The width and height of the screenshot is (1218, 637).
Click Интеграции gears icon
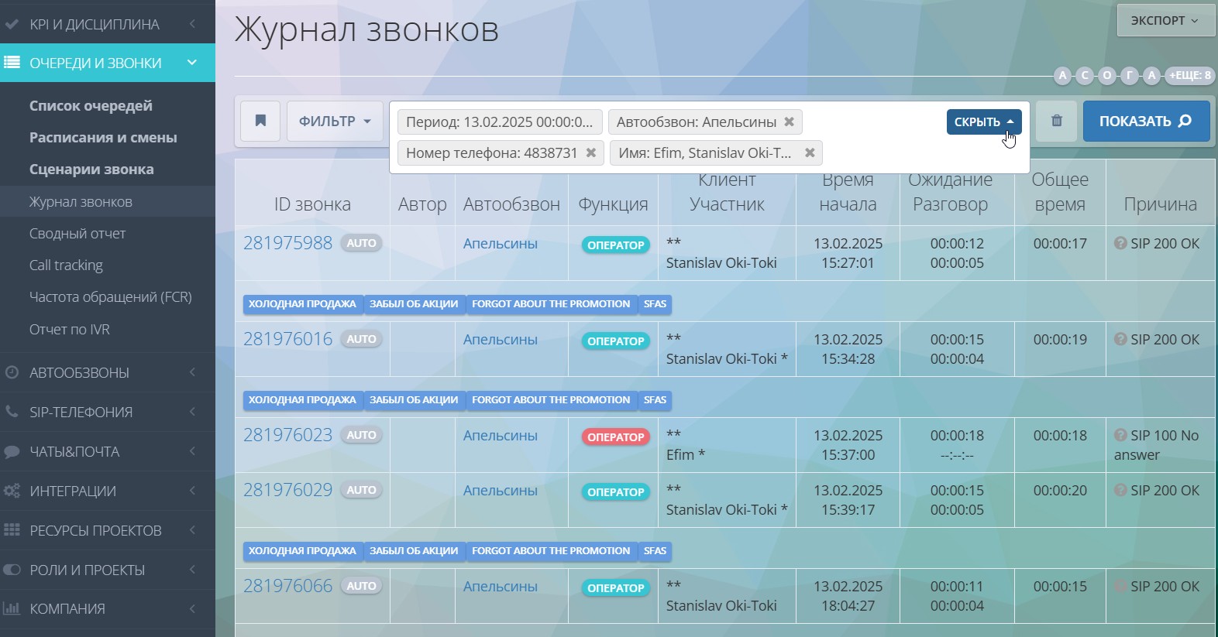pyautogui.click(x=12, y=491)
